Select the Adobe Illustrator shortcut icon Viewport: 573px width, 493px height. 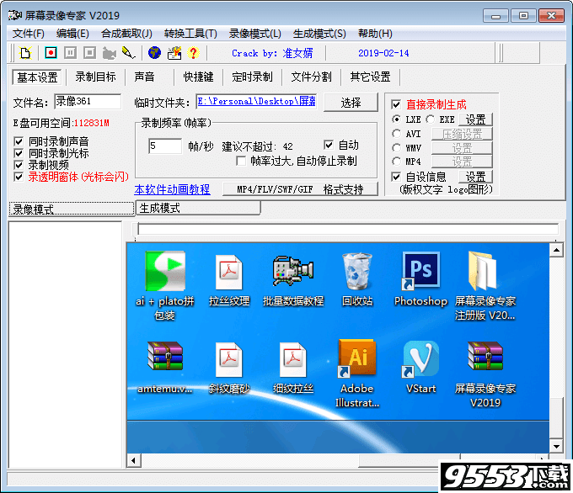click(357, 358)
